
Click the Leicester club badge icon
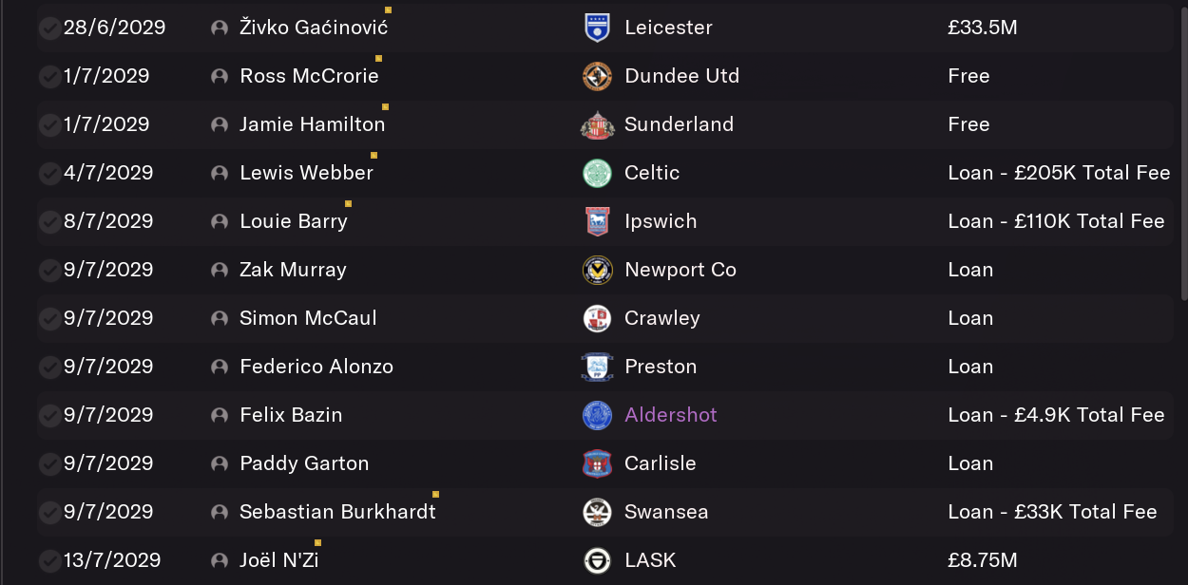coord(597,28)
